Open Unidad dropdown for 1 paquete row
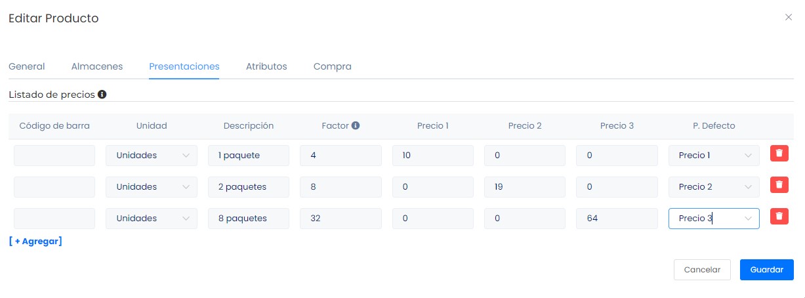The image size is (805, 298). tap(151, 156)
